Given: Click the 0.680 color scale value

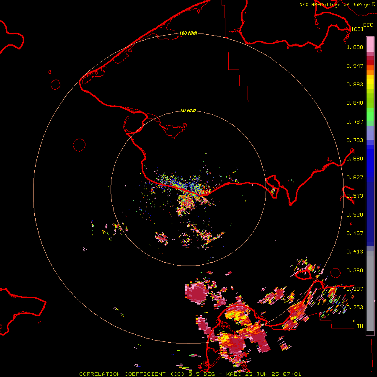Looking at the screenshot, I should tap(355, 159).
